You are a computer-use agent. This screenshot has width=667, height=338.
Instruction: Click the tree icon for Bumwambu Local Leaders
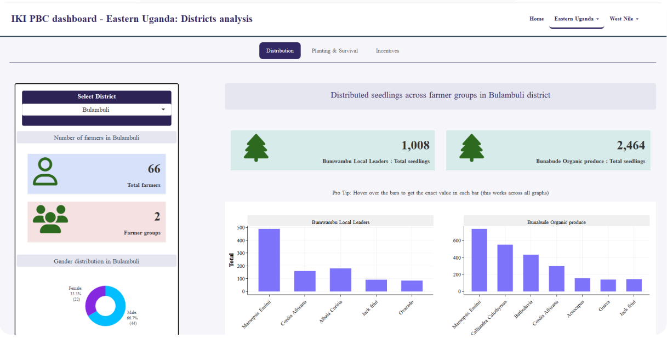[255, 148]
